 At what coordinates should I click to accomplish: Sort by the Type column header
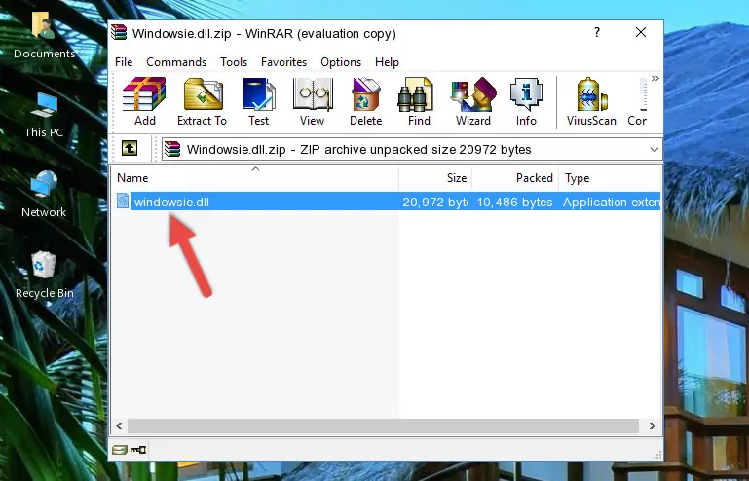click(x=610, y=178)
